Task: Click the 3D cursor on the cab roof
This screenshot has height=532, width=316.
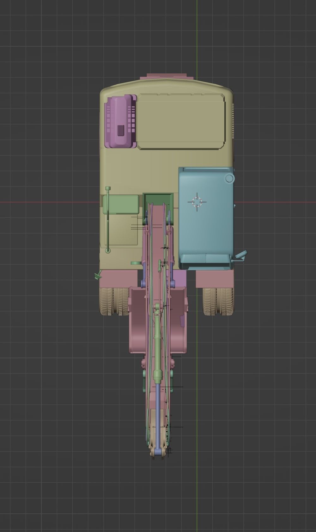Action: pos(197,202)
